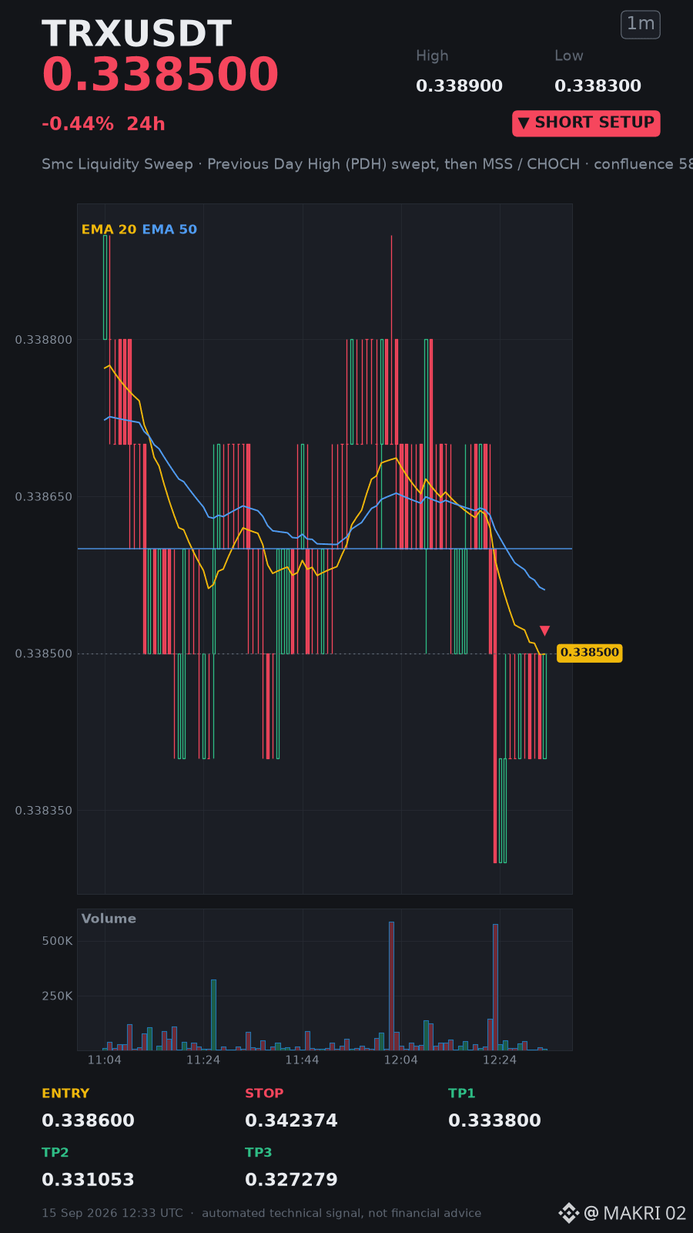Click the TP3 value 0.327279
This screenshot has height=1233, width=693.
[x=291, y=1180]
